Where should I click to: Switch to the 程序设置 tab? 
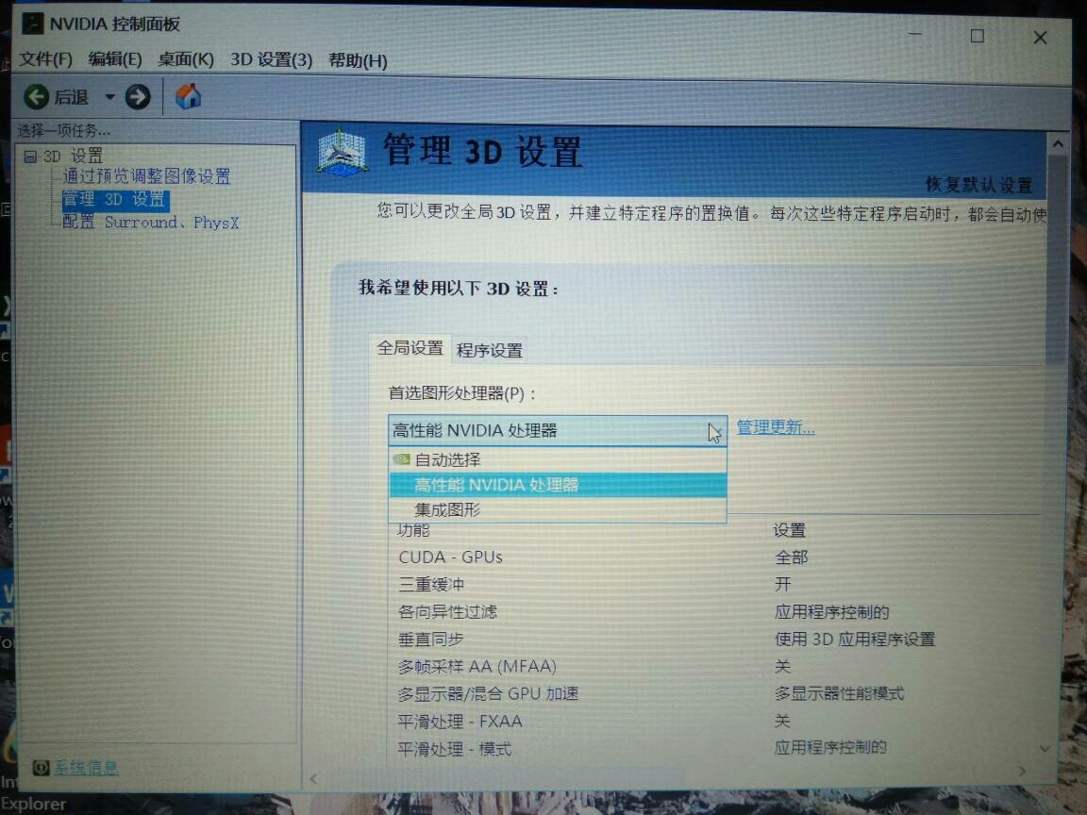488,349
